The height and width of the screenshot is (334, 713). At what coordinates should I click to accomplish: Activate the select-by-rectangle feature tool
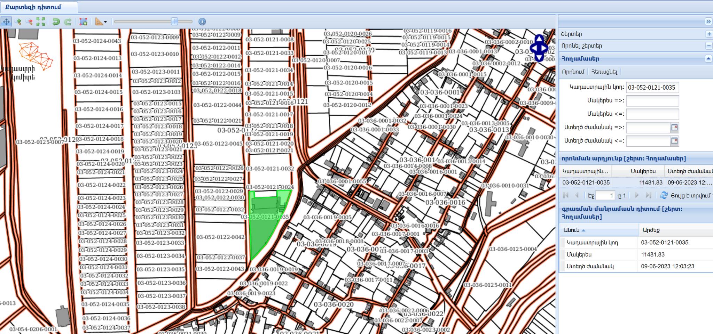(83, 22)
